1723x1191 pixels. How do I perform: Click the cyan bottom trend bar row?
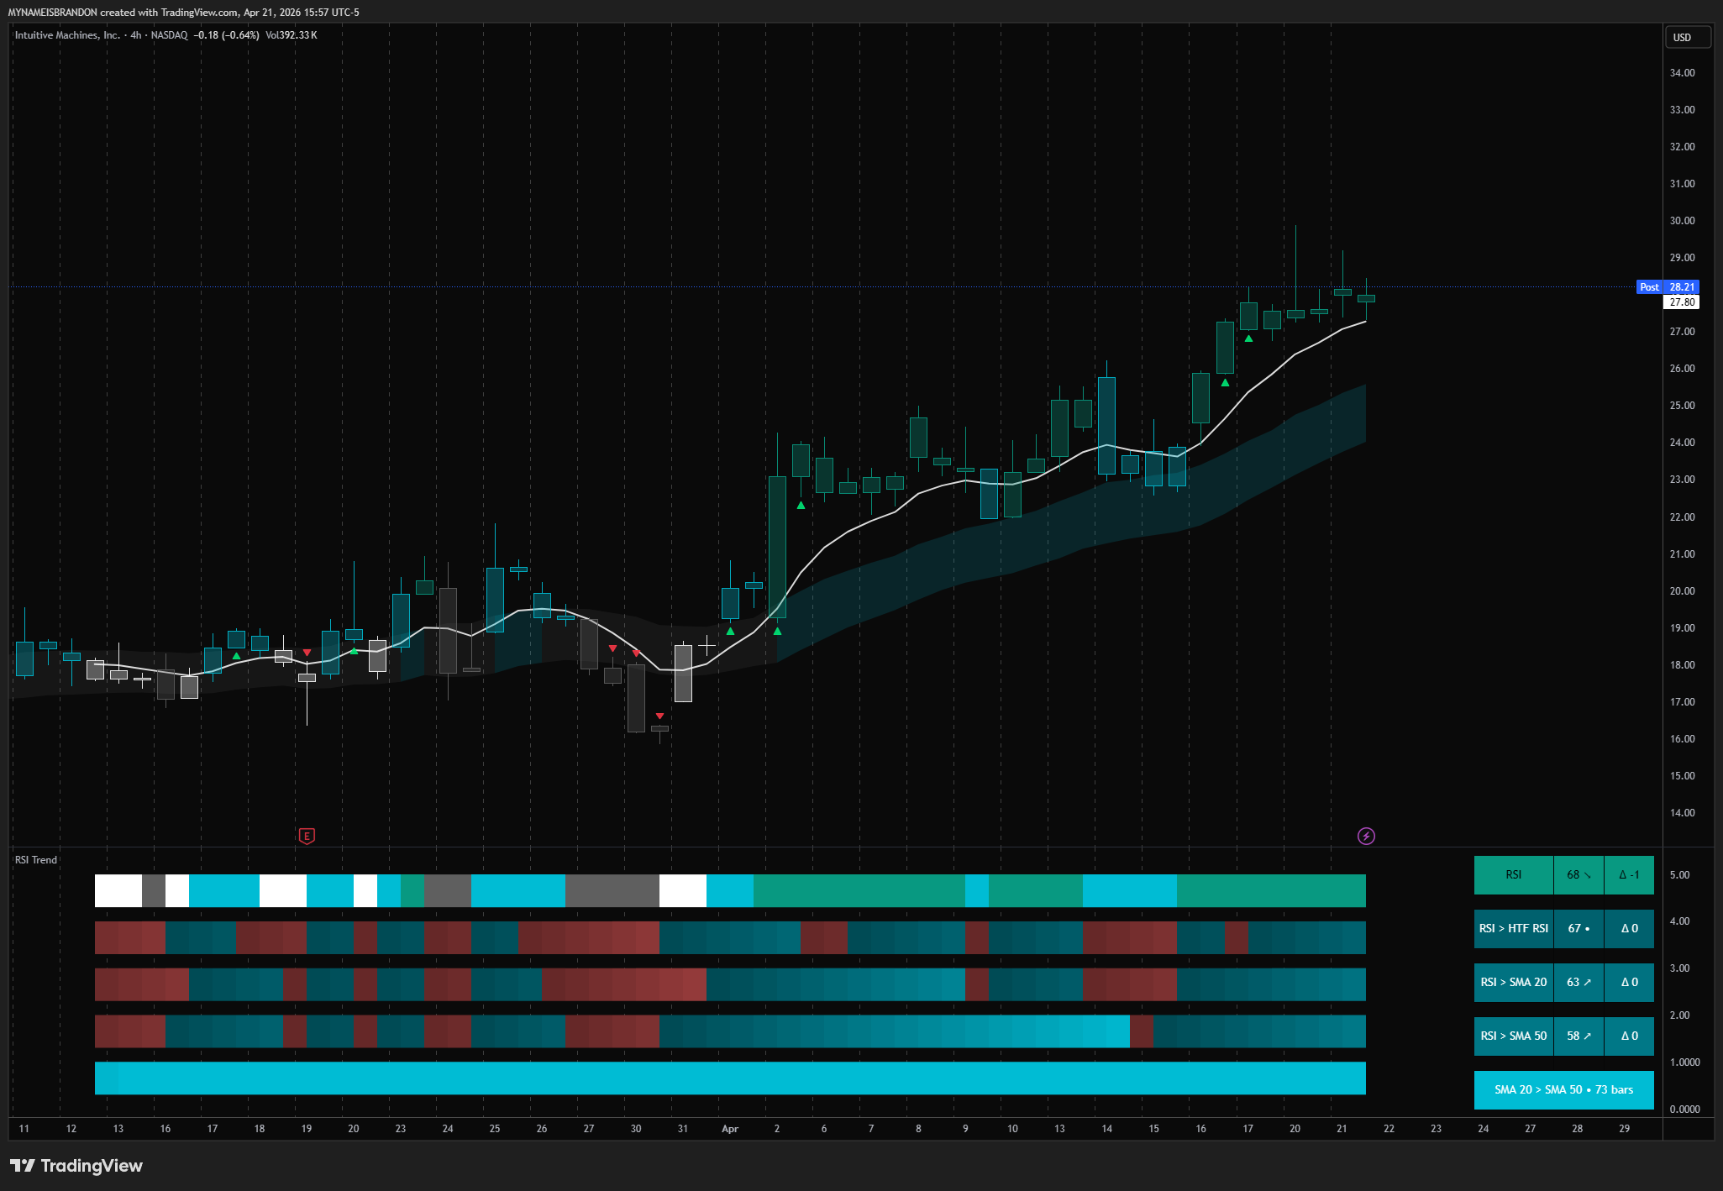[x=730, y=1078]
